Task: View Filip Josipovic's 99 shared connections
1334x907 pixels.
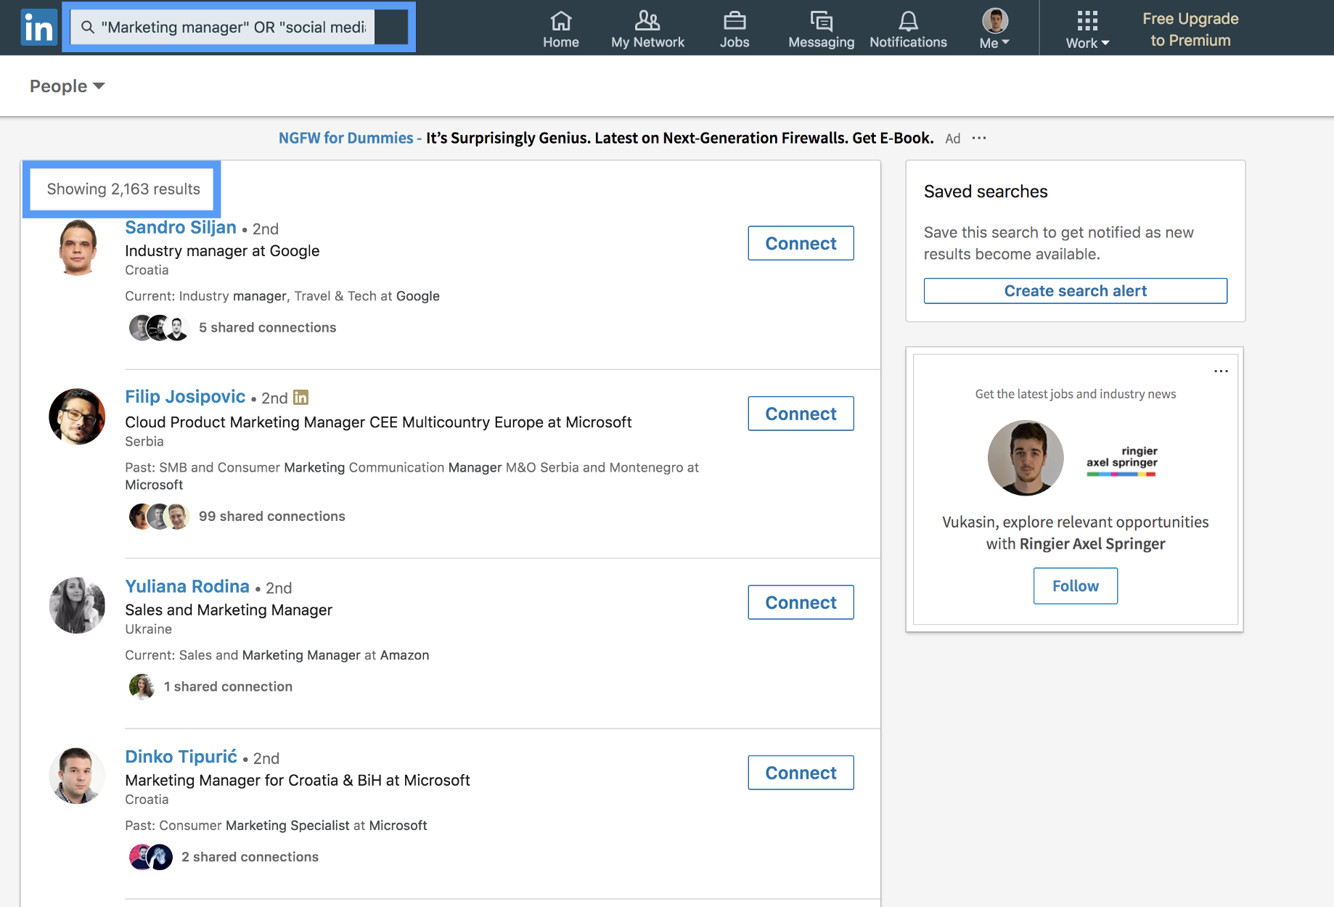Action: (x=272, y=516)
